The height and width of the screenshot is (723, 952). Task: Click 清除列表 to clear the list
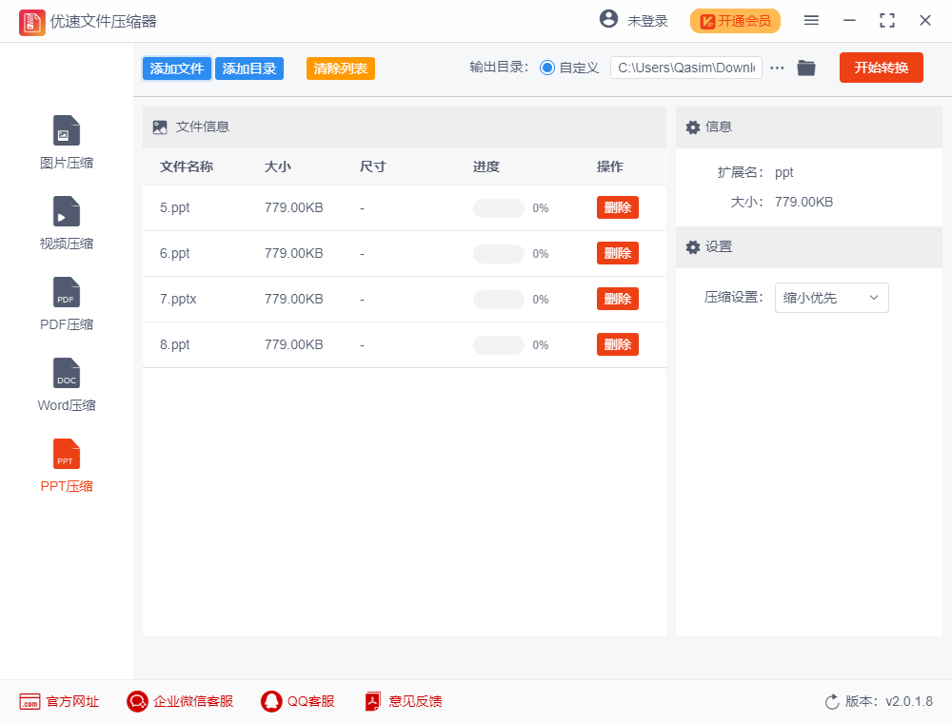pos(340,68)
